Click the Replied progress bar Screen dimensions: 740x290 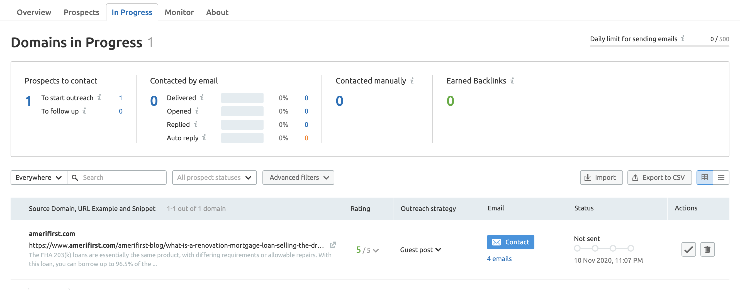point(242,124)
